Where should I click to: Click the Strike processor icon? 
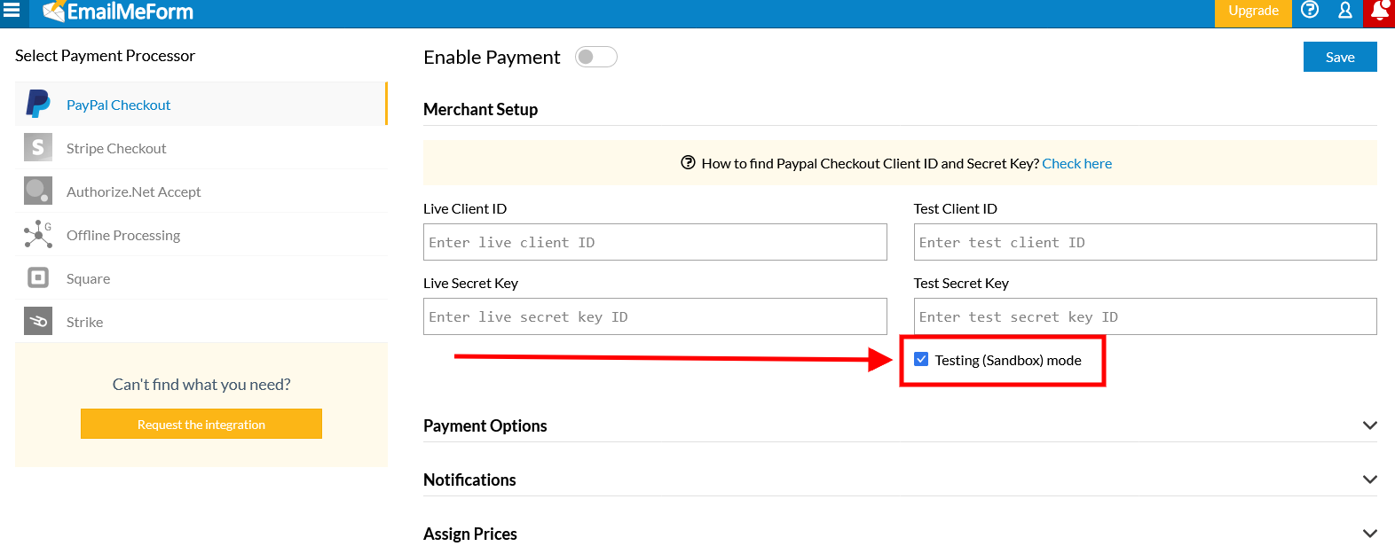(x=38, y=321)
